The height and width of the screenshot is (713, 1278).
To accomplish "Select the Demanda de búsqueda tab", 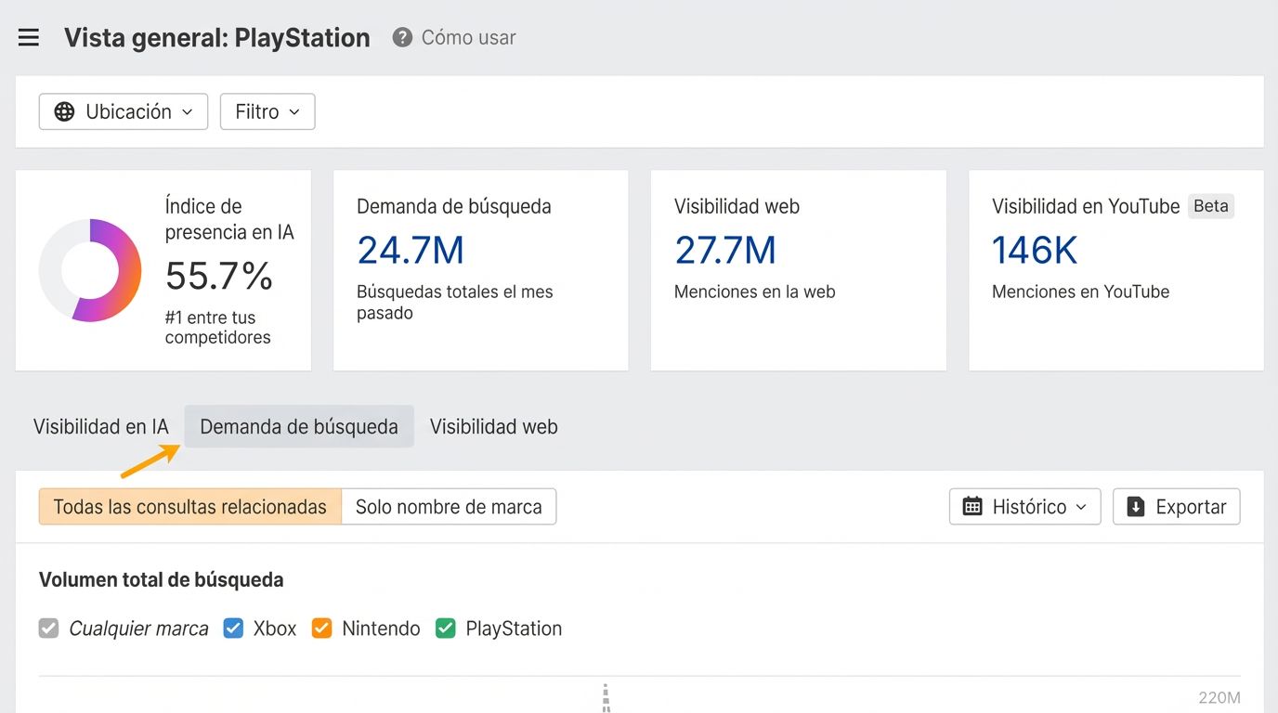I will 299,427.
